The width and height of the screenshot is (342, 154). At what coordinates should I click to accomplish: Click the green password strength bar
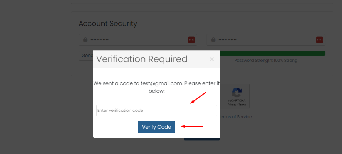[273, 53]
